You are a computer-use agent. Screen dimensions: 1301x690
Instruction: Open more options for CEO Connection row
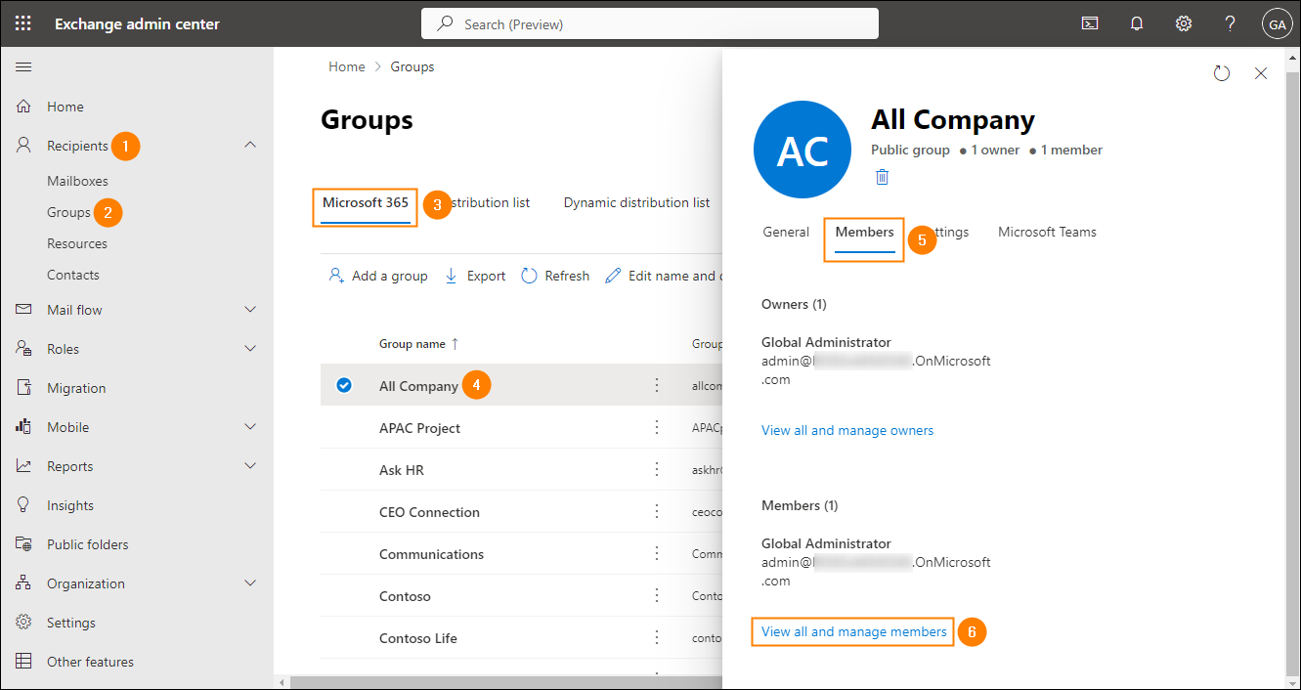click(x=657, y=512)
